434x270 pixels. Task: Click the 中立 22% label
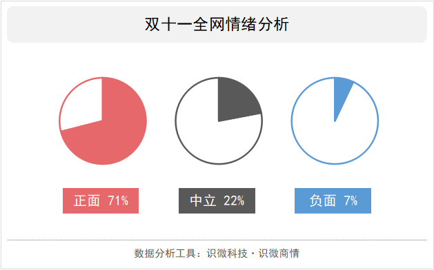[x=217, y=200]
